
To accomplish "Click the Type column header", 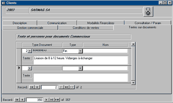I will 73,45.
